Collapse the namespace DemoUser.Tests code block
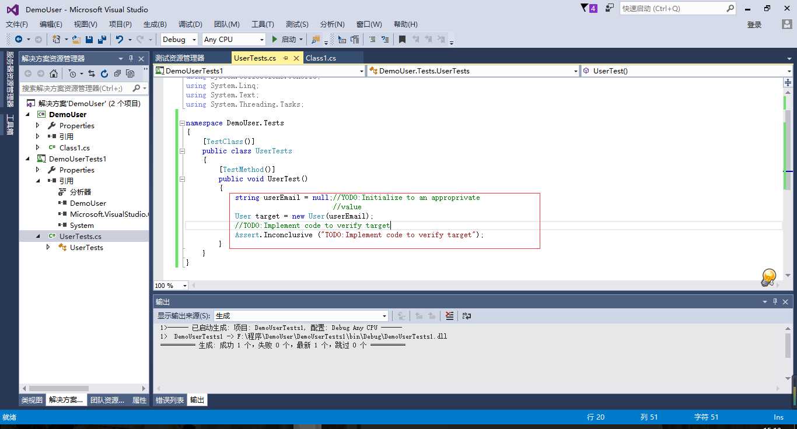Viewport: 797px width, 429px height. click(182, 123)
